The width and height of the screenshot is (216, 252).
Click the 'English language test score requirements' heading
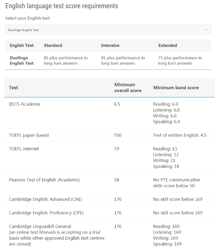coord(62,6)
